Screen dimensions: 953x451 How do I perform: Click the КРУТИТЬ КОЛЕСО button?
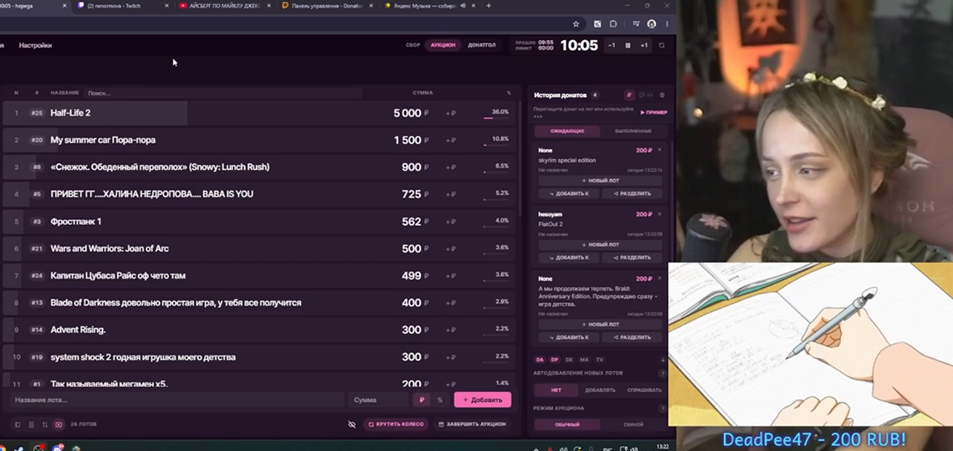tap(396, 424)
